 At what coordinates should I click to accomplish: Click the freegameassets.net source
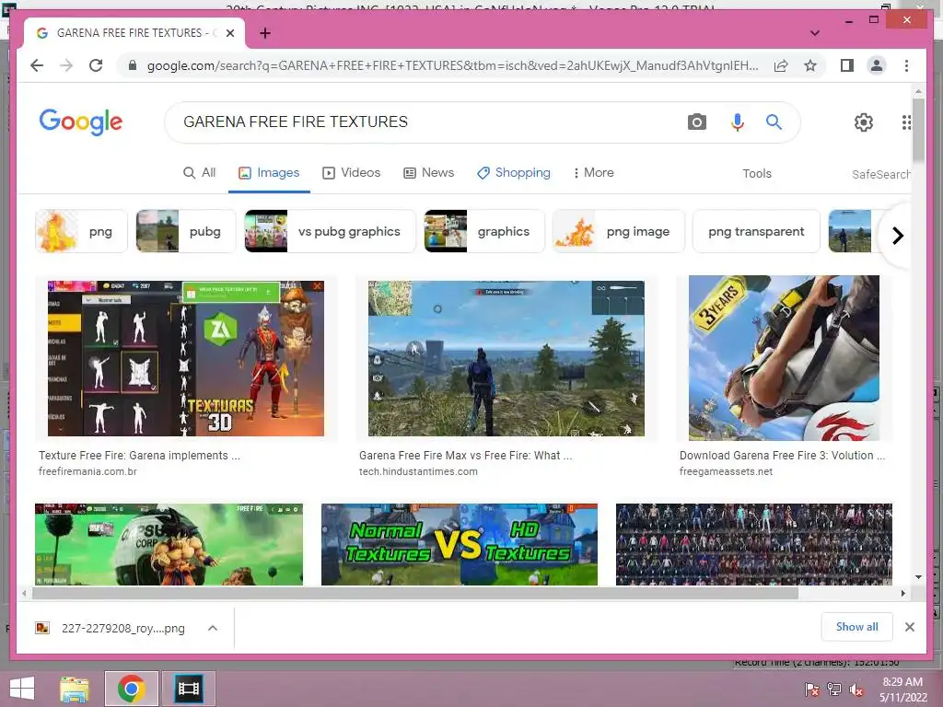(726, 472)
